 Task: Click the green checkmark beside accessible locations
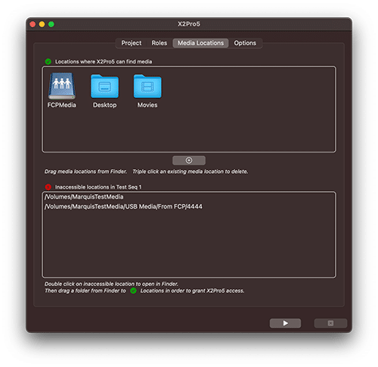(x=48, y=61)
